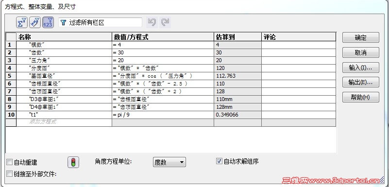Click the 估算到 column header

pyautogui.click(x=237, y=37)
